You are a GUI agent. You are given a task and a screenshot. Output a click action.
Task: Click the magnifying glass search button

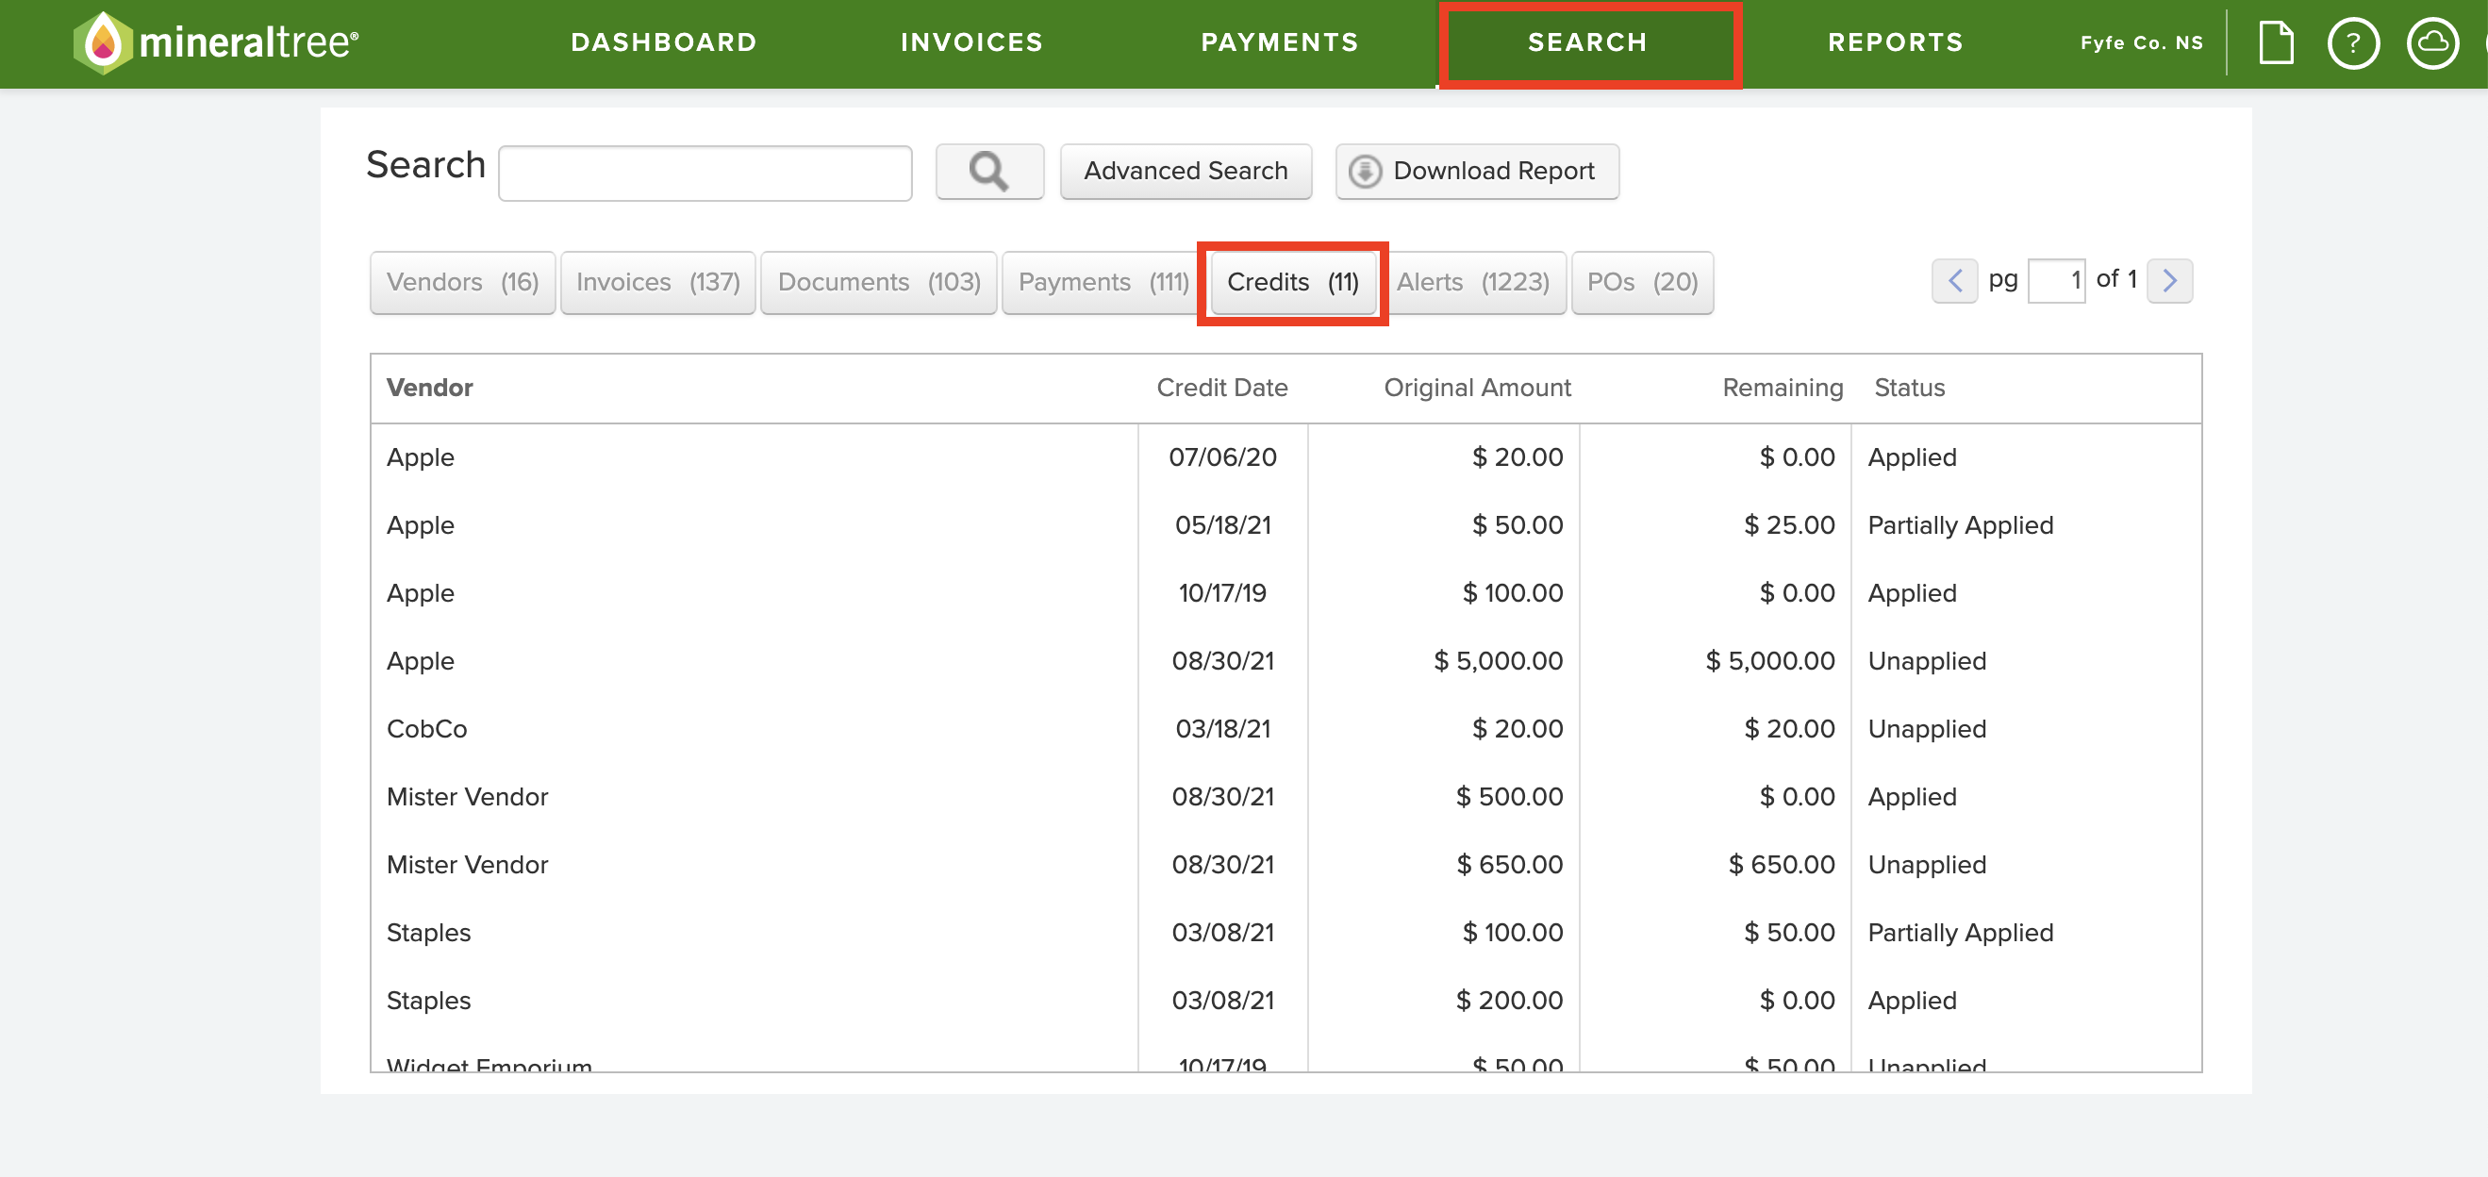click(x=989, y=172)
